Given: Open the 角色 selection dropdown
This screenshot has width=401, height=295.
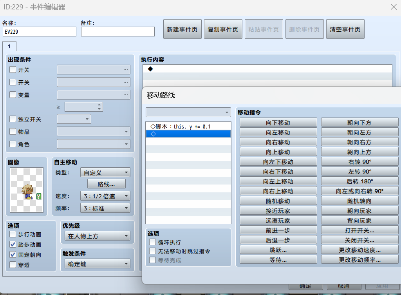Looking at the screenshot, I should pos(94,144).
